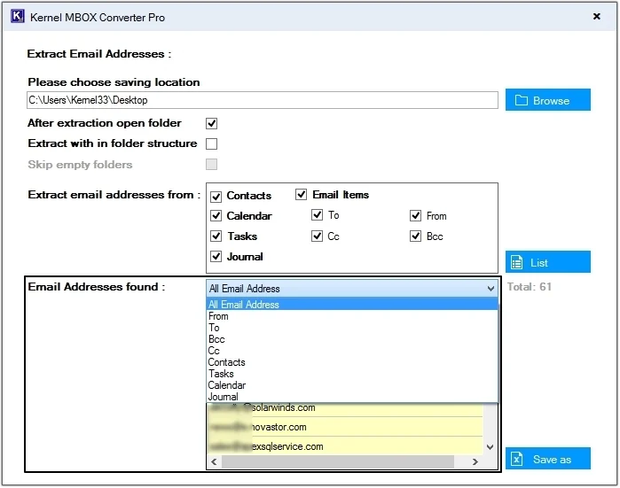
Task: Toggle the Email Items checkbox
Action: click(x=302, y=194)
